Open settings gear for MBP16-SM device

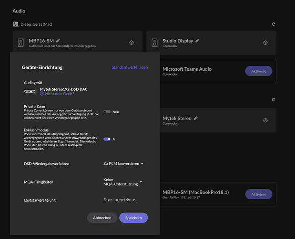coord(132,43)
